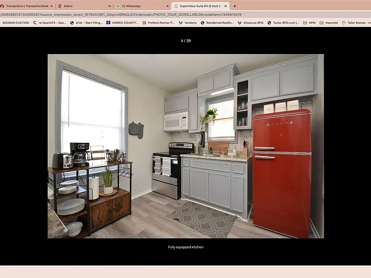Click the 'Fully equipped kitchen' caption
The width and height of the screenshot is (371, 278).
tap(185, 247)
